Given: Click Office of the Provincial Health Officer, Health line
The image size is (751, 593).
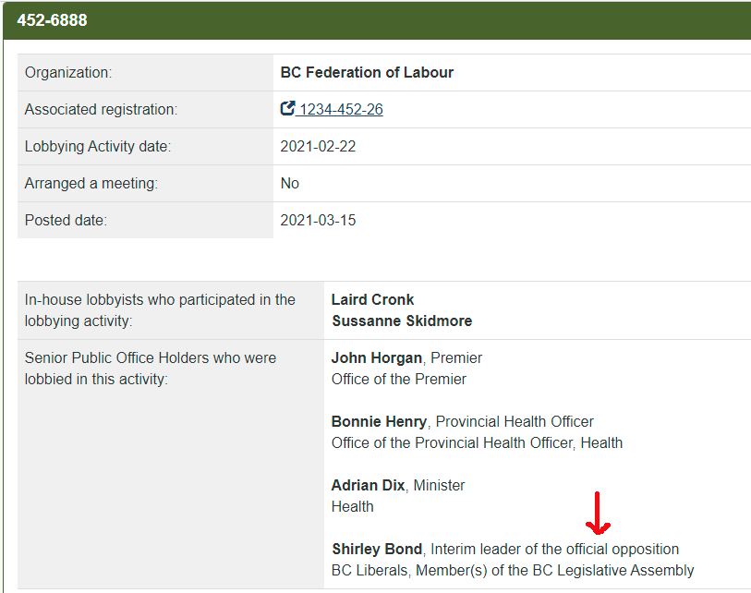Looking at the screenshot, I should 477,442.
